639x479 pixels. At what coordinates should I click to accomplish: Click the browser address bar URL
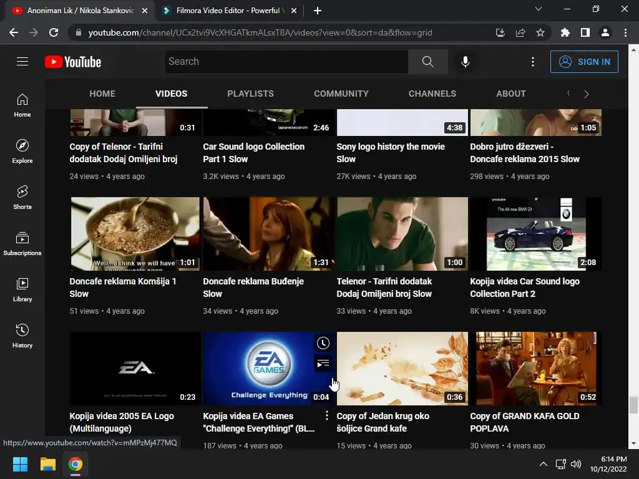260,32
